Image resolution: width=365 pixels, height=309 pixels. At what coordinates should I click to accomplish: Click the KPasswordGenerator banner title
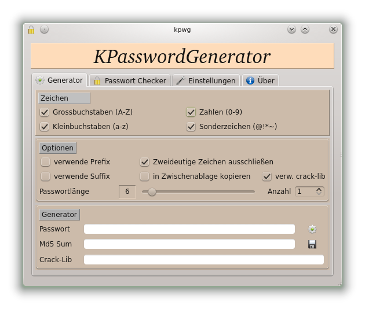coord(182,56)
